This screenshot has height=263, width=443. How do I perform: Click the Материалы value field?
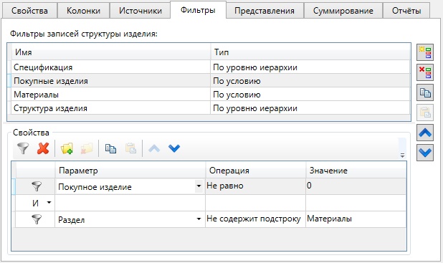point(356,219)
